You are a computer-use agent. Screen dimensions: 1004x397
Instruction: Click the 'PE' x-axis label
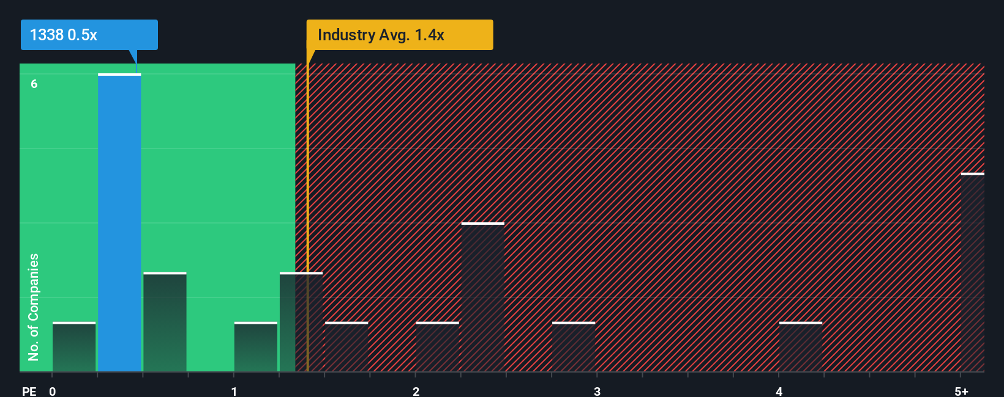tap(29, 391)
